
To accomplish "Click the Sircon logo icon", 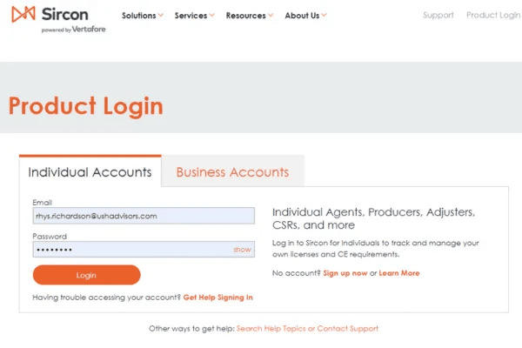I will click(22, 15).
